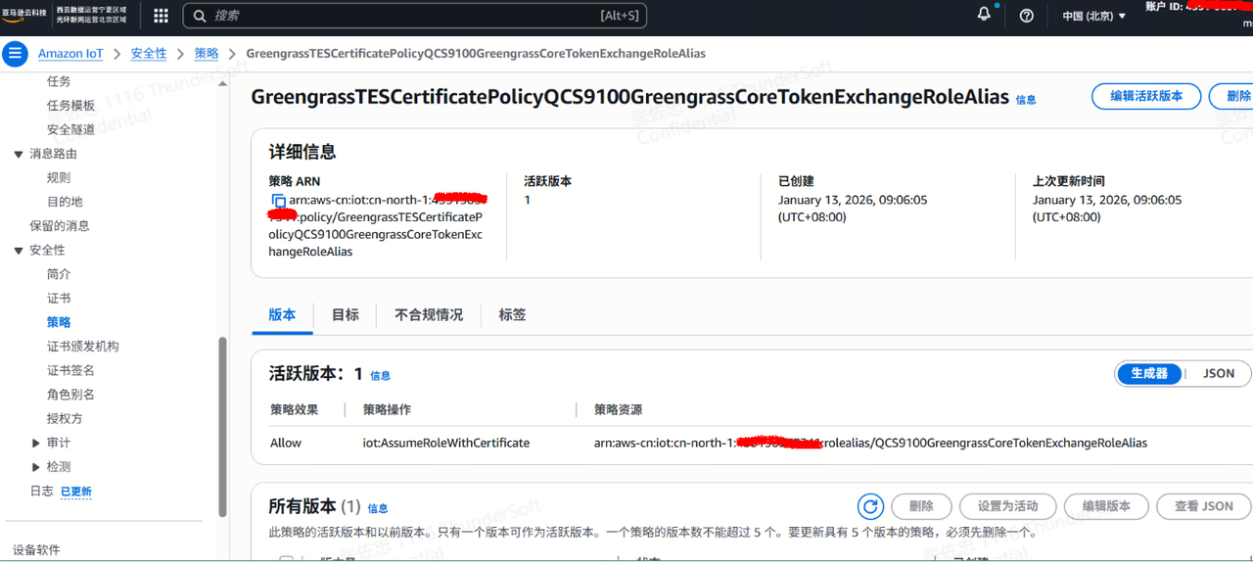
Task: Click the notifications bell icon
Action: 985,15
